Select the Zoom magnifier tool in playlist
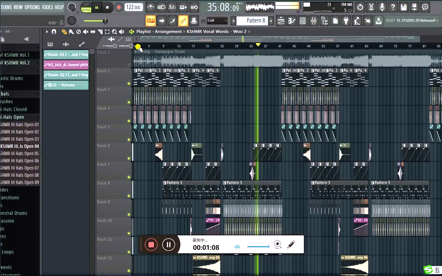Image resolution: width=442 pixels, height=276 pixels. coord(114,32)
